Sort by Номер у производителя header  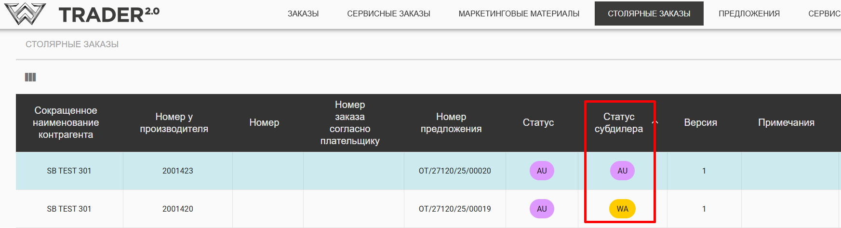tap(174, 123)
